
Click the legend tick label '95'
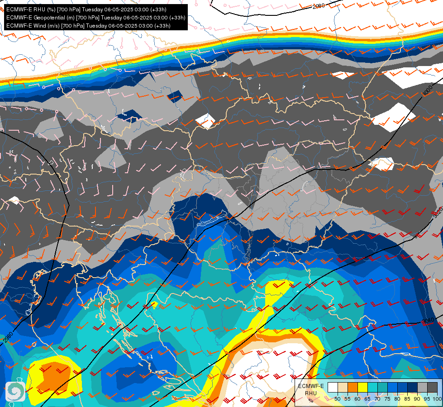tap(427, 399)
